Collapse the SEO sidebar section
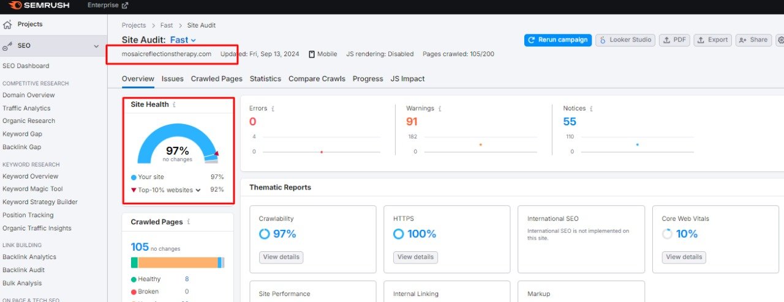This screenshot has height=302, width=784. (x=96, y=46)
